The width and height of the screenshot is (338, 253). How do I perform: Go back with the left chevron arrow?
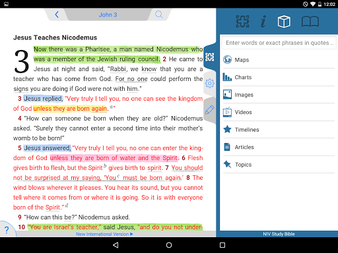pyautogui.click(x=57, y=14)
